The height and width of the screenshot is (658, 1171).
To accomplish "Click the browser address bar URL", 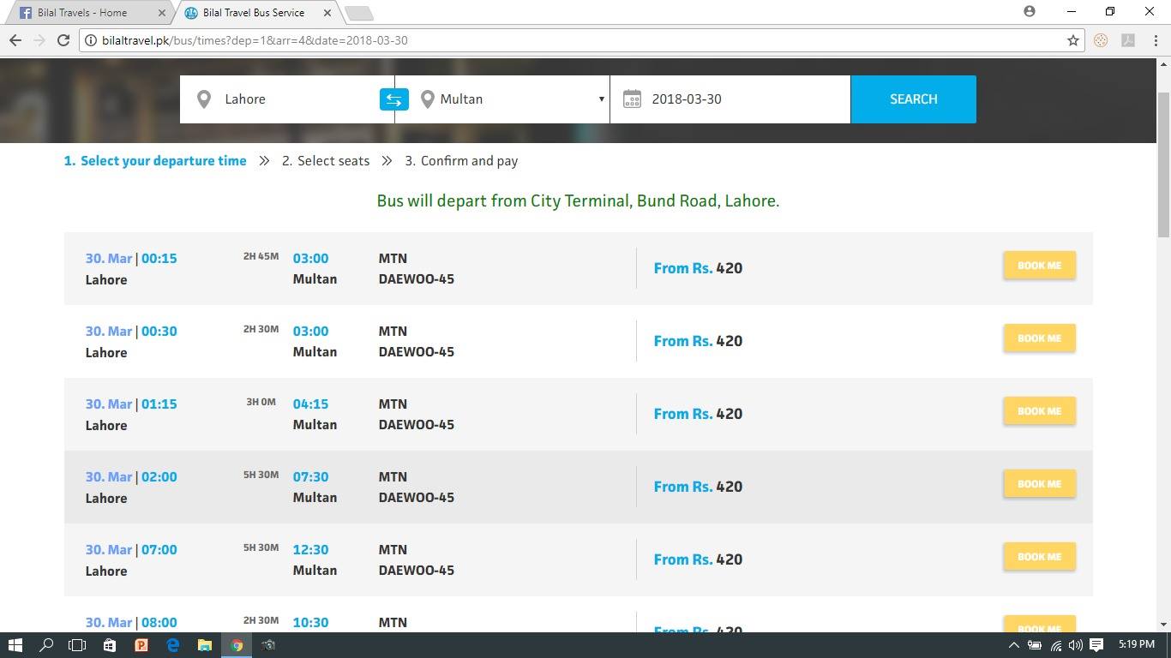I will (x=255, y=40).
